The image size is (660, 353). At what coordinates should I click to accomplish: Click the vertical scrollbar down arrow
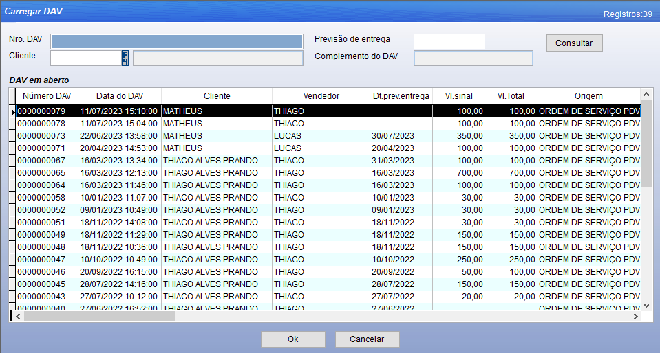click(x=646, y=305)
